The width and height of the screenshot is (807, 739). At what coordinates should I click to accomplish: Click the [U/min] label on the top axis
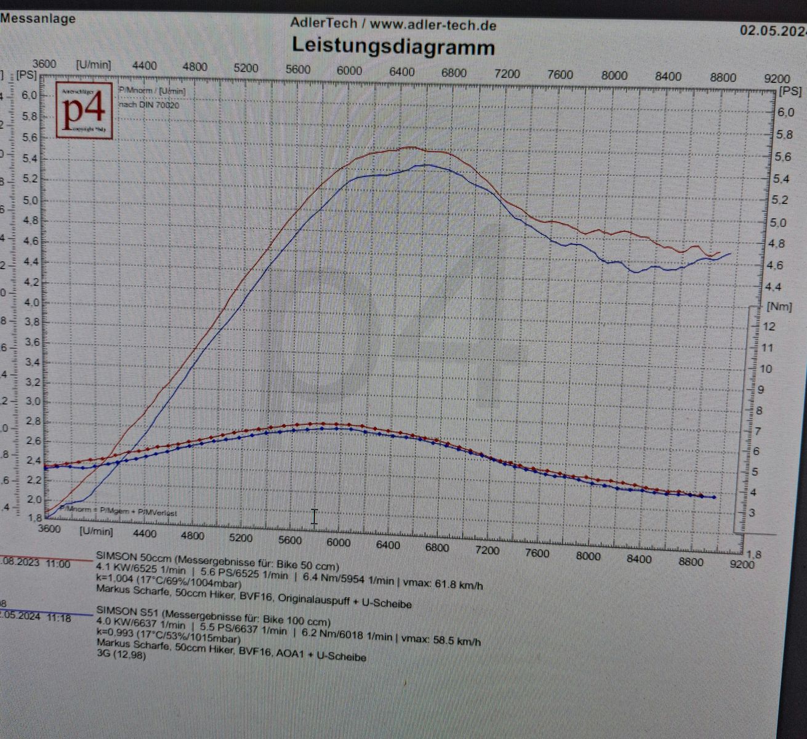[93, 65]
